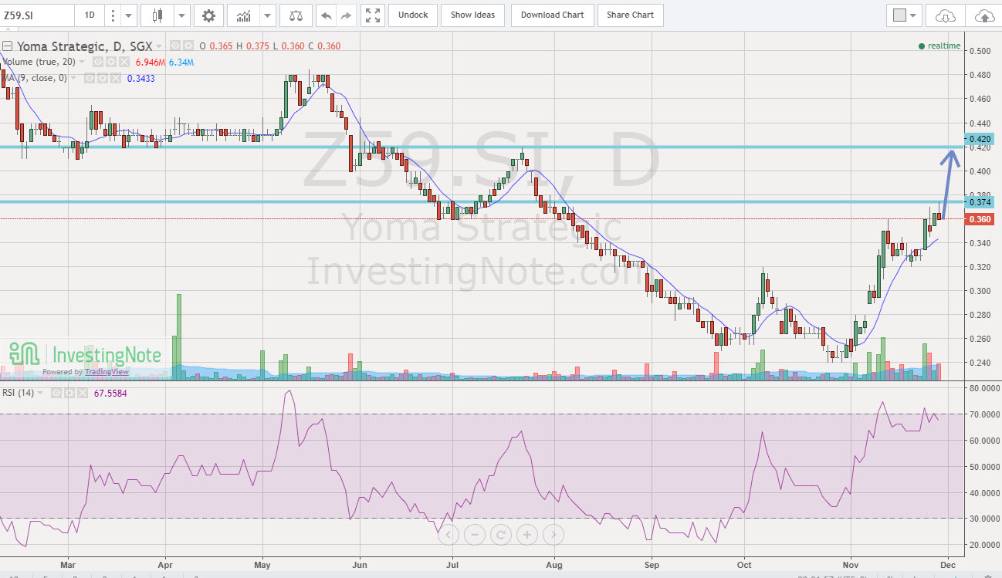Click the Show Ideas button

tap(472, 15)
